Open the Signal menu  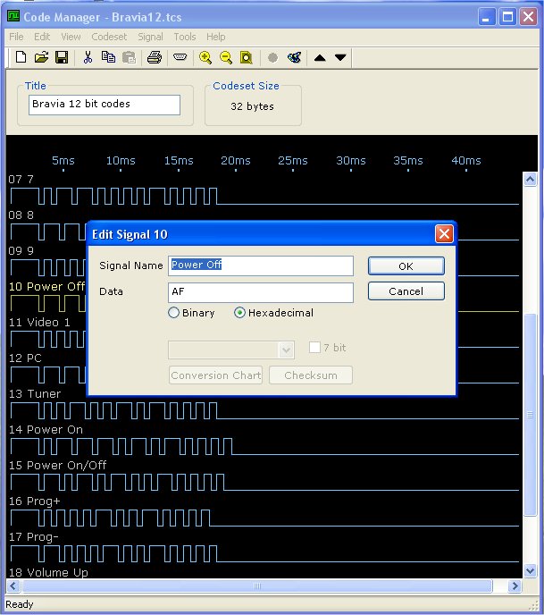(x=150, y=37)
